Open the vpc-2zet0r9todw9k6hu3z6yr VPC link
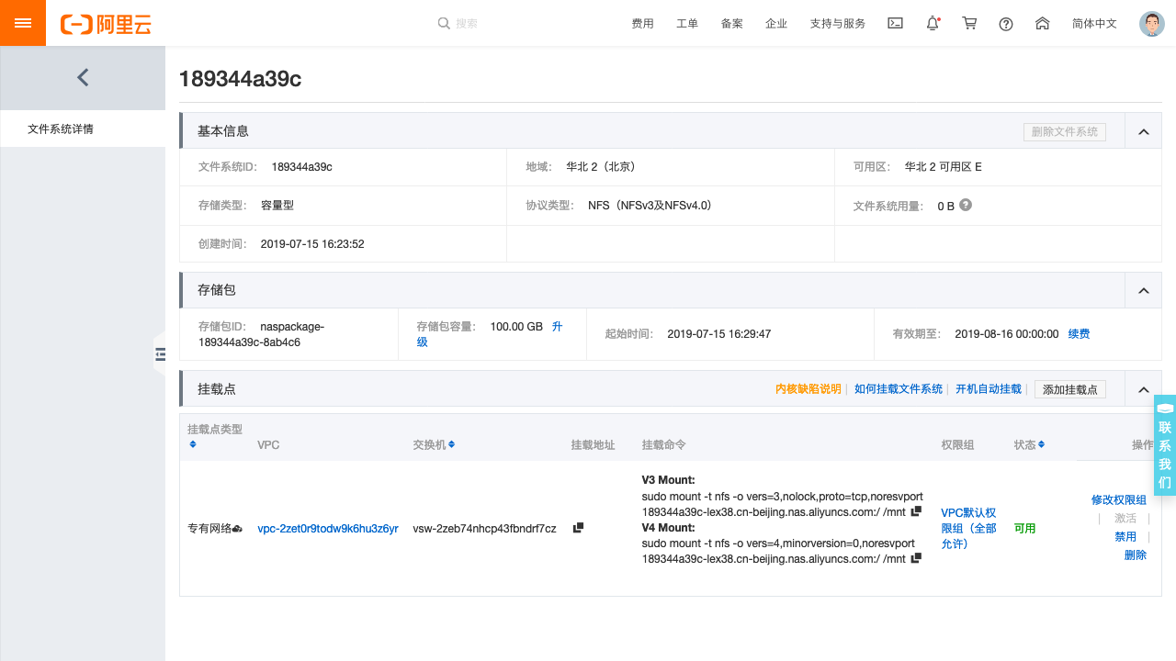This screenshot has height=661, width=1176. click(327, 529)
